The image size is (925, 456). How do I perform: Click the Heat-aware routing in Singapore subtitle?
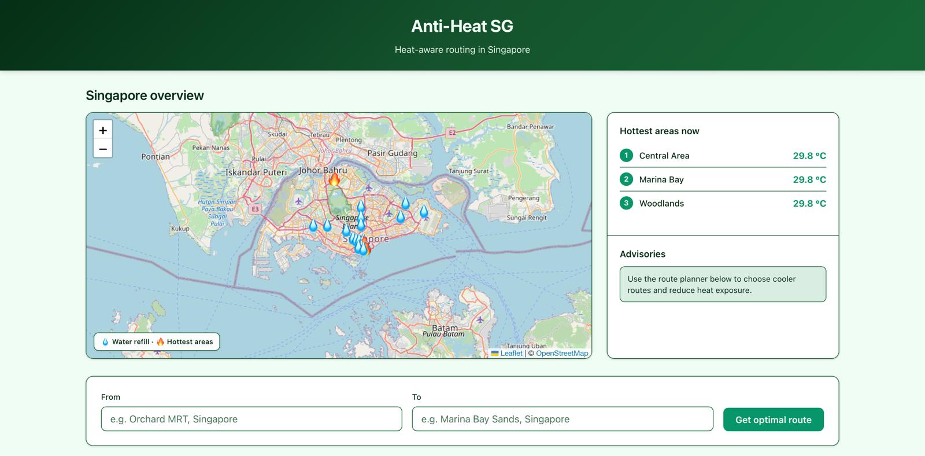(x=462, y=50)
